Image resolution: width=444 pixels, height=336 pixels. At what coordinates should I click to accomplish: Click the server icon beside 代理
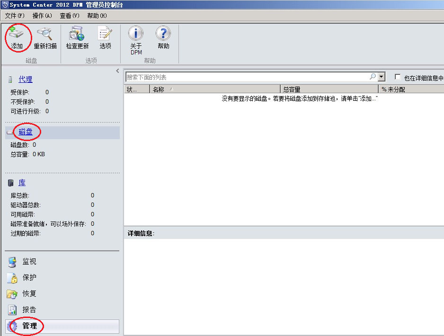(x=10, y=80)
